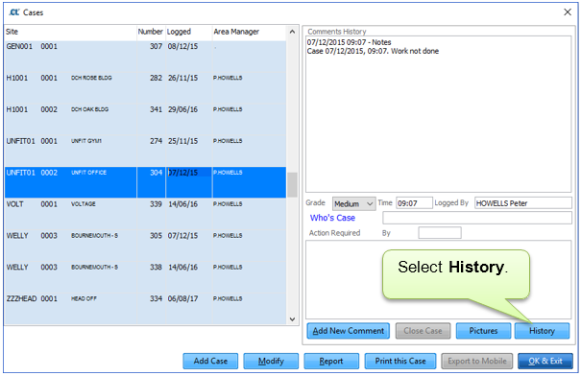Click Print this Case
This screenshot has height=376, width=581.
click(400, 361)
